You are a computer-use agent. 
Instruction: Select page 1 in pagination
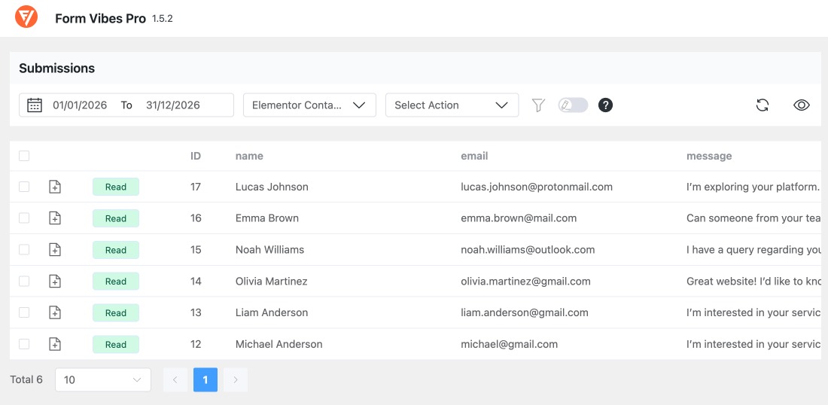[x=205, y=379]
